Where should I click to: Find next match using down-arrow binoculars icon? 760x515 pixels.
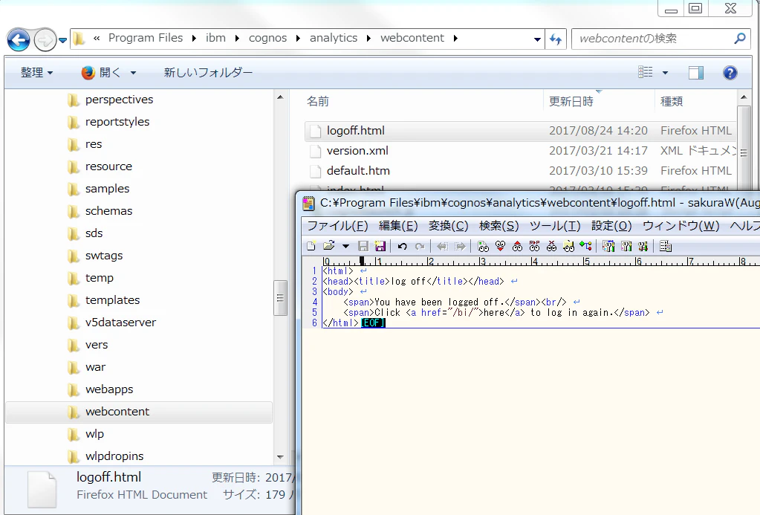tap(500, 246)
